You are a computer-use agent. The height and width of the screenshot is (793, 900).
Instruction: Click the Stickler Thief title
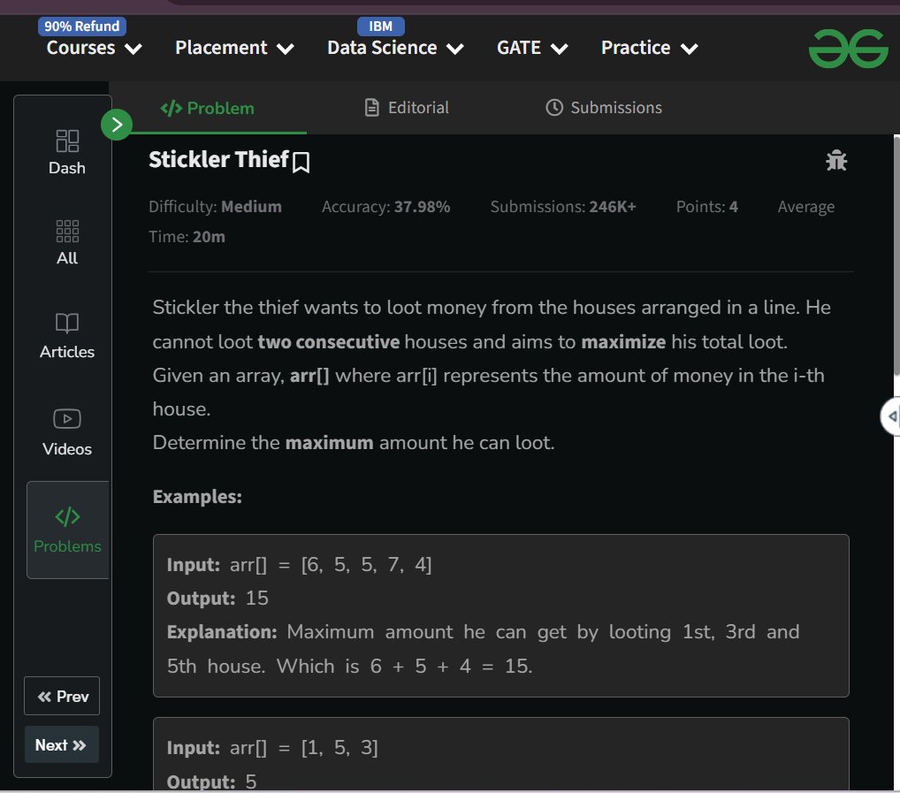pos(218,159)
